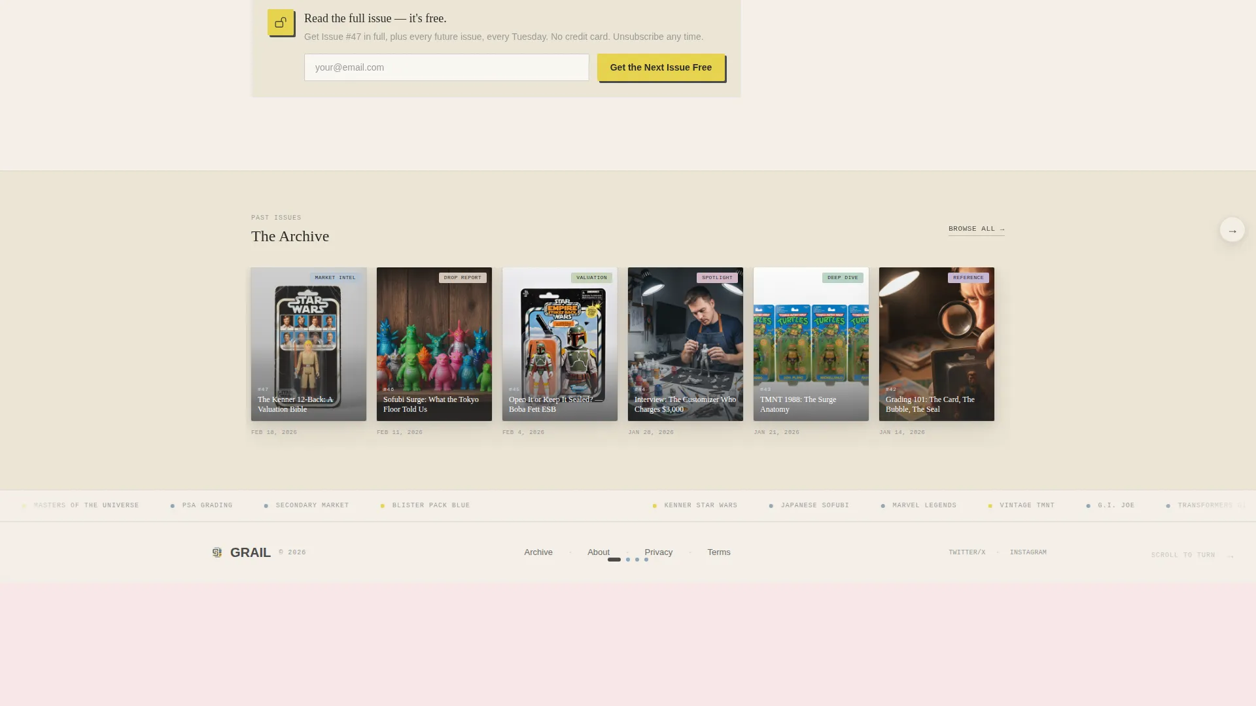Click the Jan 14, 2026 date label
The height and width of the screenshot is (706, 1256).
[x=902, y=432]
